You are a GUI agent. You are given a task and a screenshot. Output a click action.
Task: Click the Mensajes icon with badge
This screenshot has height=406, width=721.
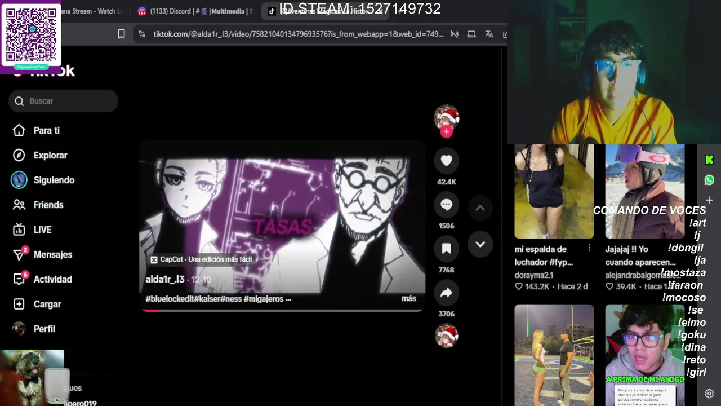pos(20,254)
